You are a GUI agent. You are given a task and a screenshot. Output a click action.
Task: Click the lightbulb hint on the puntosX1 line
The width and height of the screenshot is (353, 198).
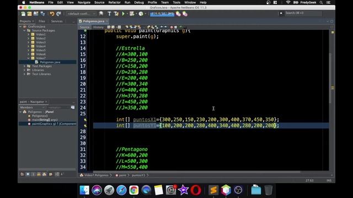click(85, 120)
